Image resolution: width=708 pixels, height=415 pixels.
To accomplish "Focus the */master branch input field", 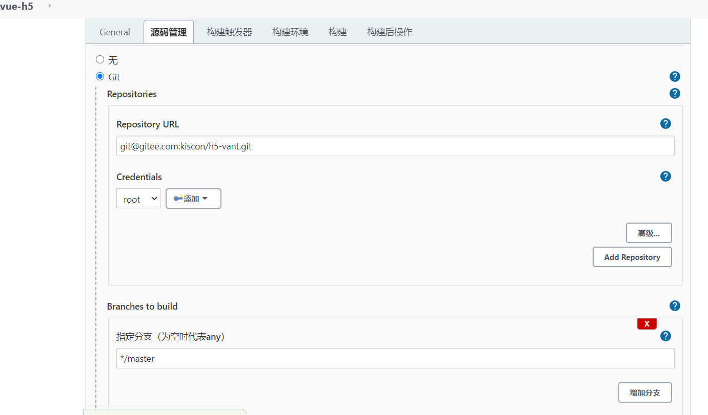I will point(395,358).
